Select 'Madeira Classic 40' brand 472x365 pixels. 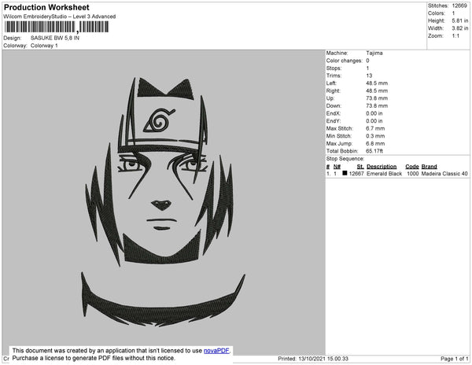444,174
